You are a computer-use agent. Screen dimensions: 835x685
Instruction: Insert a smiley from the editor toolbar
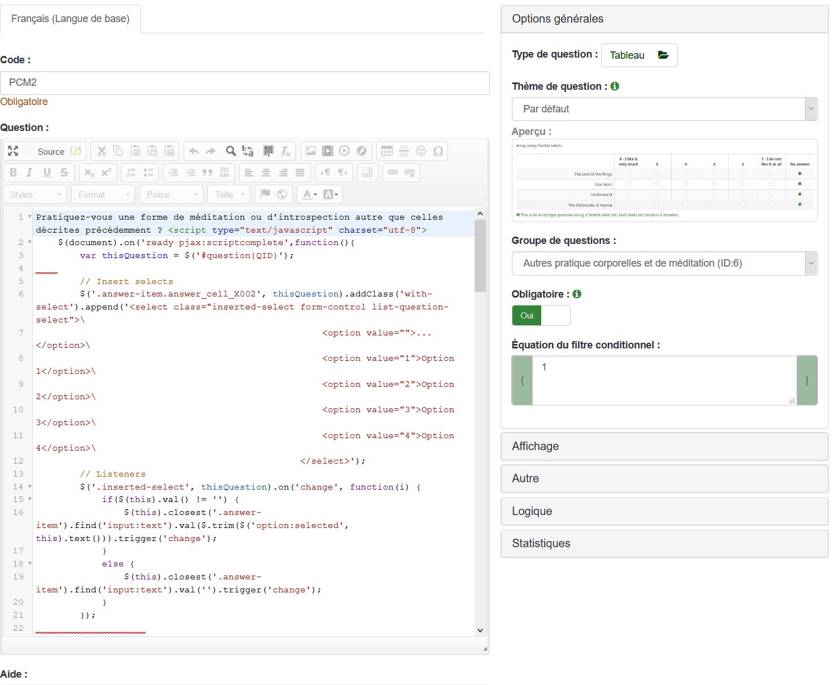421,151
